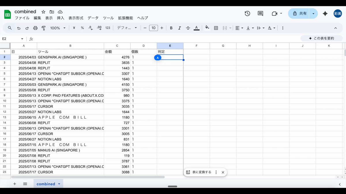This screenshot has width=346, height=194.
Task: Open version history clock icon
Action: [x=247, y=14]
